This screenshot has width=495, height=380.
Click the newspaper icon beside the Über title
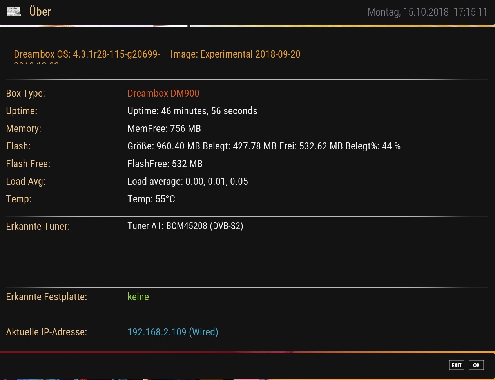pos(14,12)
